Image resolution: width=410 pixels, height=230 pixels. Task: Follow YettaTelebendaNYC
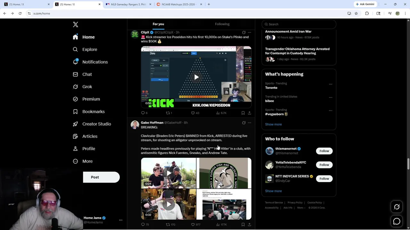324,165
